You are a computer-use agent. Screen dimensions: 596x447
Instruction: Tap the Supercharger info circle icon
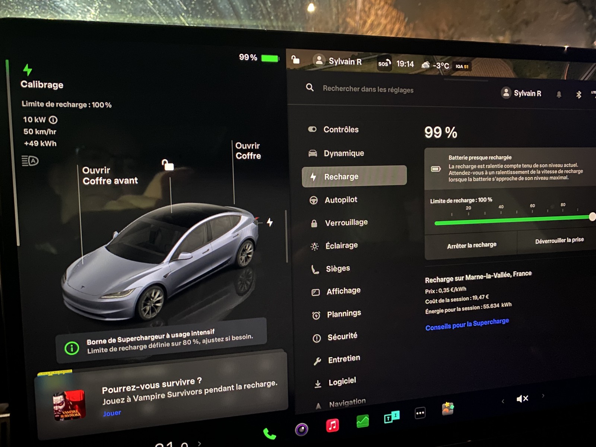click(x=72, y=348)
